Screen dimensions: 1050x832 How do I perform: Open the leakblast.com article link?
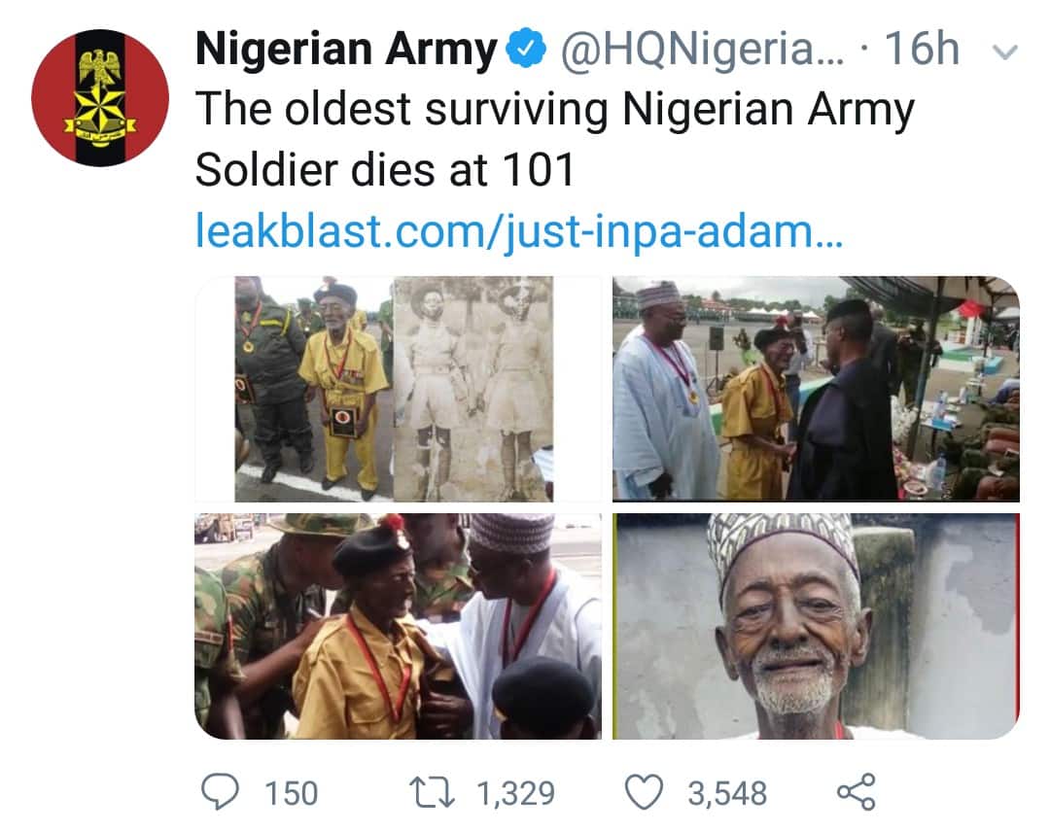tap(518, 233)
